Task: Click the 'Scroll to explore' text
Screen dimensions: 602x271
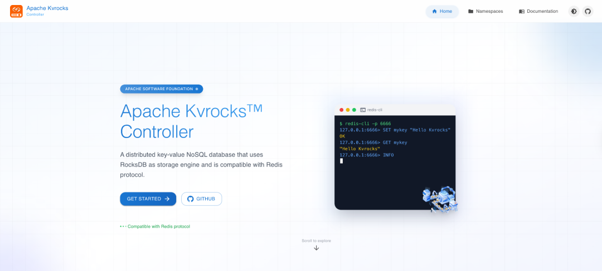Action: pyautogui.click(x=317, y=241)
